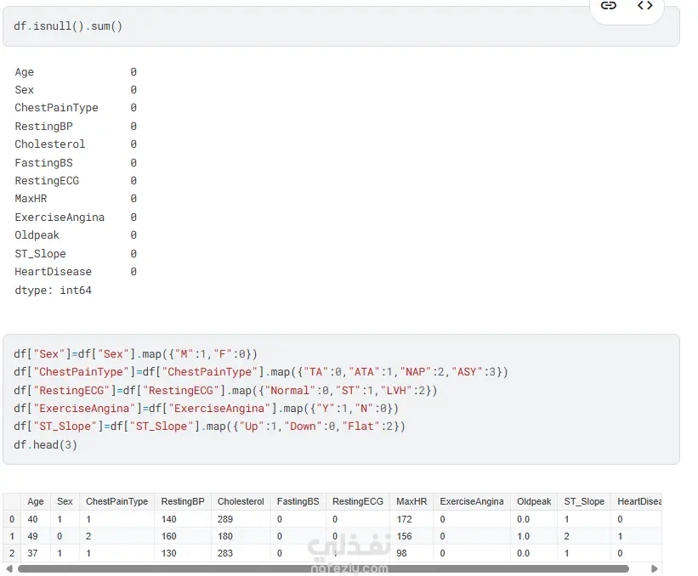Click the FastingBS column header
The image size is (698, 576).
pos(298,501)
